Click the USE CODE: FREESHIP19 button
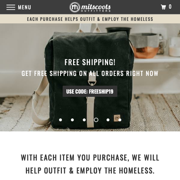The height and width of the screenshot is (180, 180). [x=90, y=91]
